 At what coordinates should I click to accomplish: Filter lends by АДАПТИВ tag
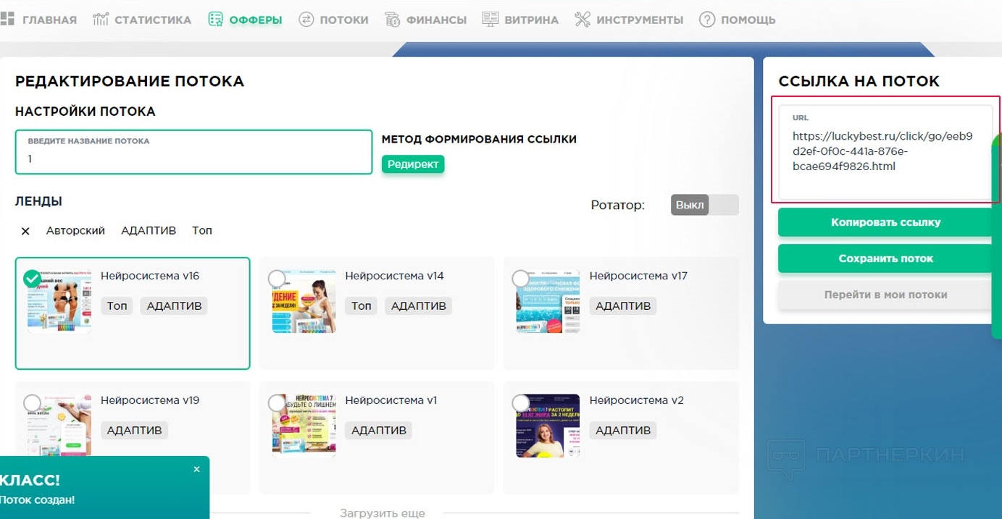tap(149, 231)
